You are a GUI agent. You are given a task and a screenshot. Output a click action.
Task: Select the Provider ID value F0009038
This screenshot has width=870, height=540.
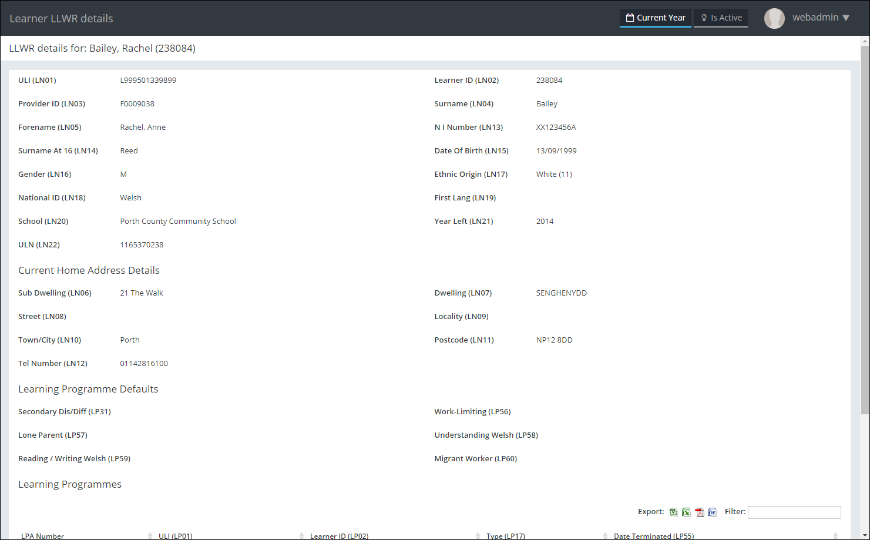pos(137,104)
